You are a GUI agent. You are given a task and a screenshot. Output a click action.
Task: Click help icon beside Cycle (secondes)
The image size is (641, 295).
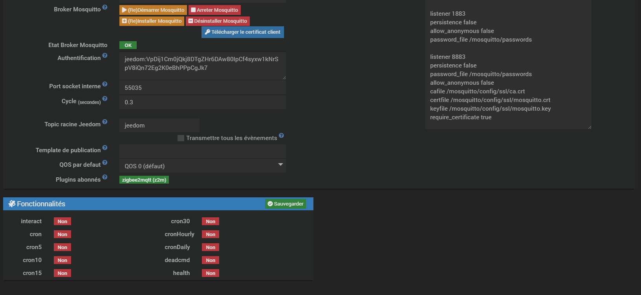(105, 99)
